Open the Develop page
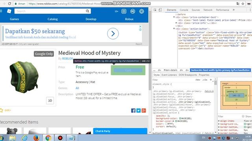The image size is (252, 141). point(91,19)
